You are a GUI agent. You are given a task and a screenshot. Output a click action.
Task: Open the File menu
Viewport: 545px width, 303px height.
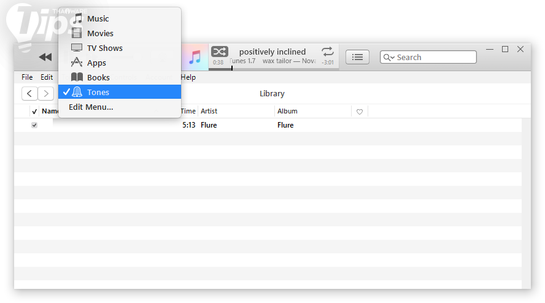click(27, 77)
